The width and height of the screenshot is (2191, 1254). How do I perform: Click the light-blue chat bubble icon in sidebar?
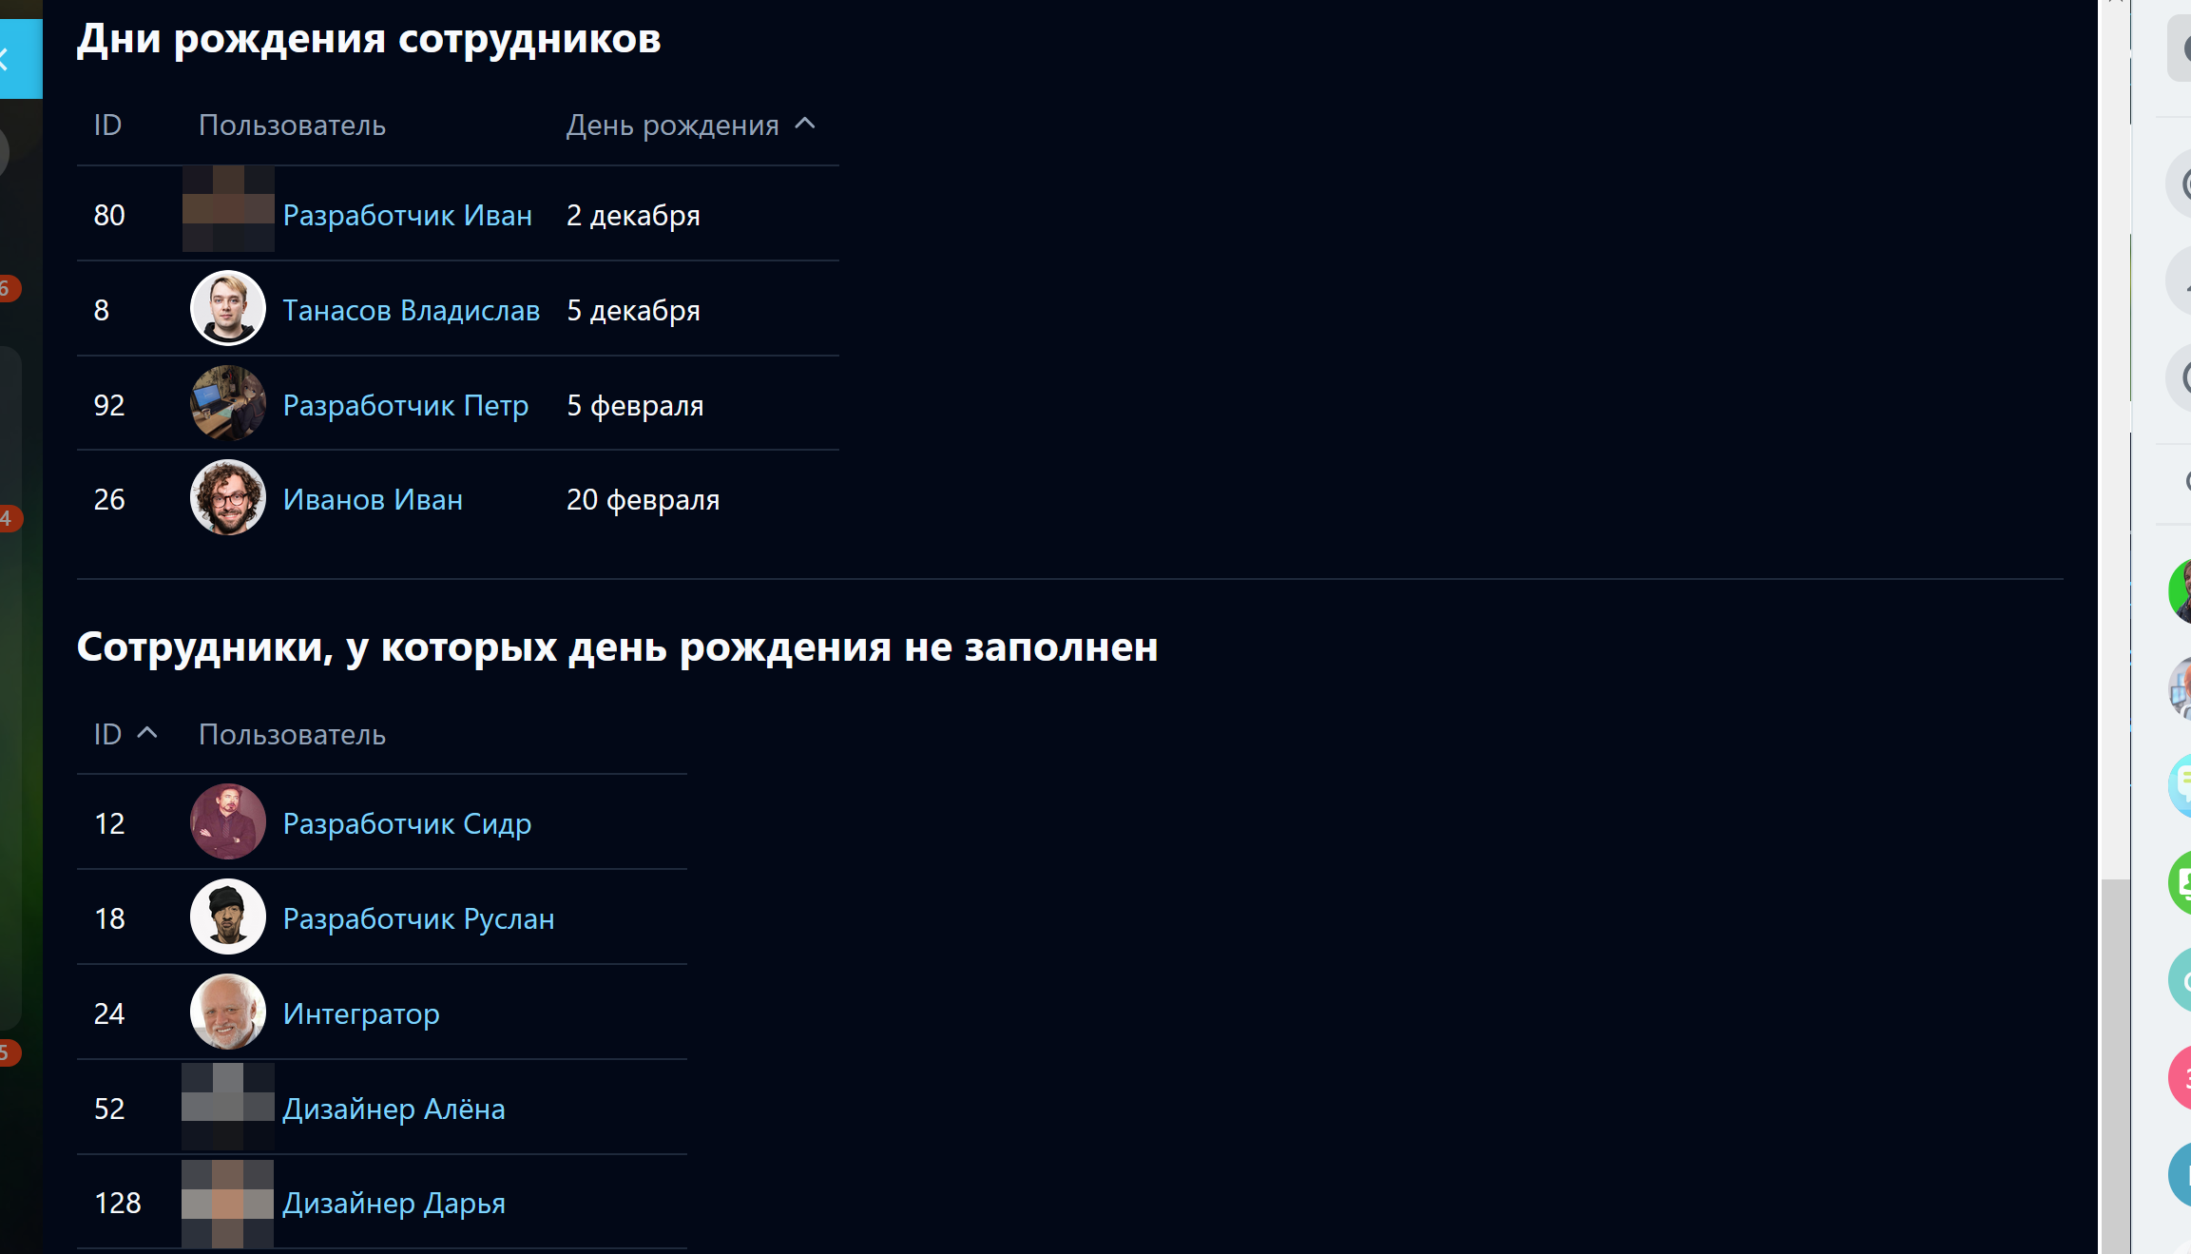pos(2181,784)
